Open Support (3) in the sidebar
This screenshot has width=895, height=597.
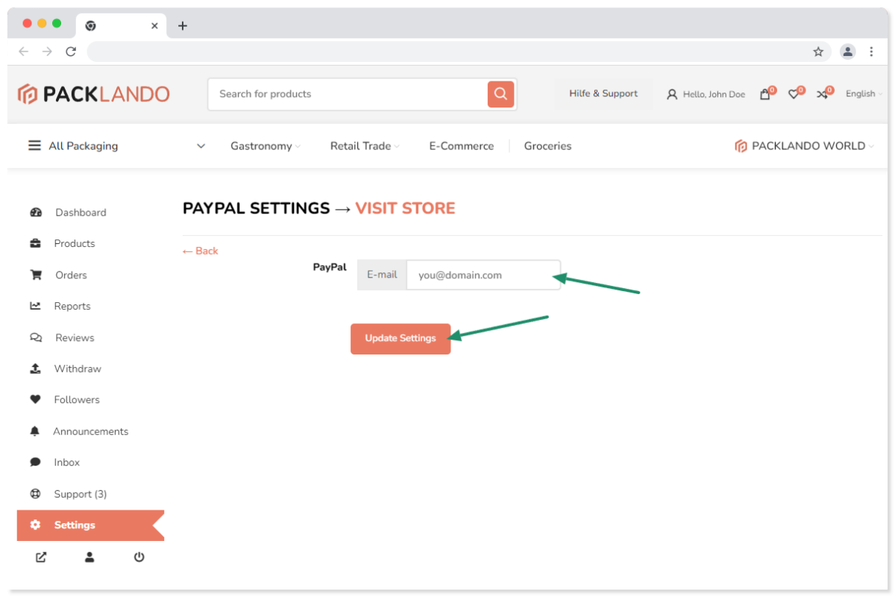click(80, 494)
